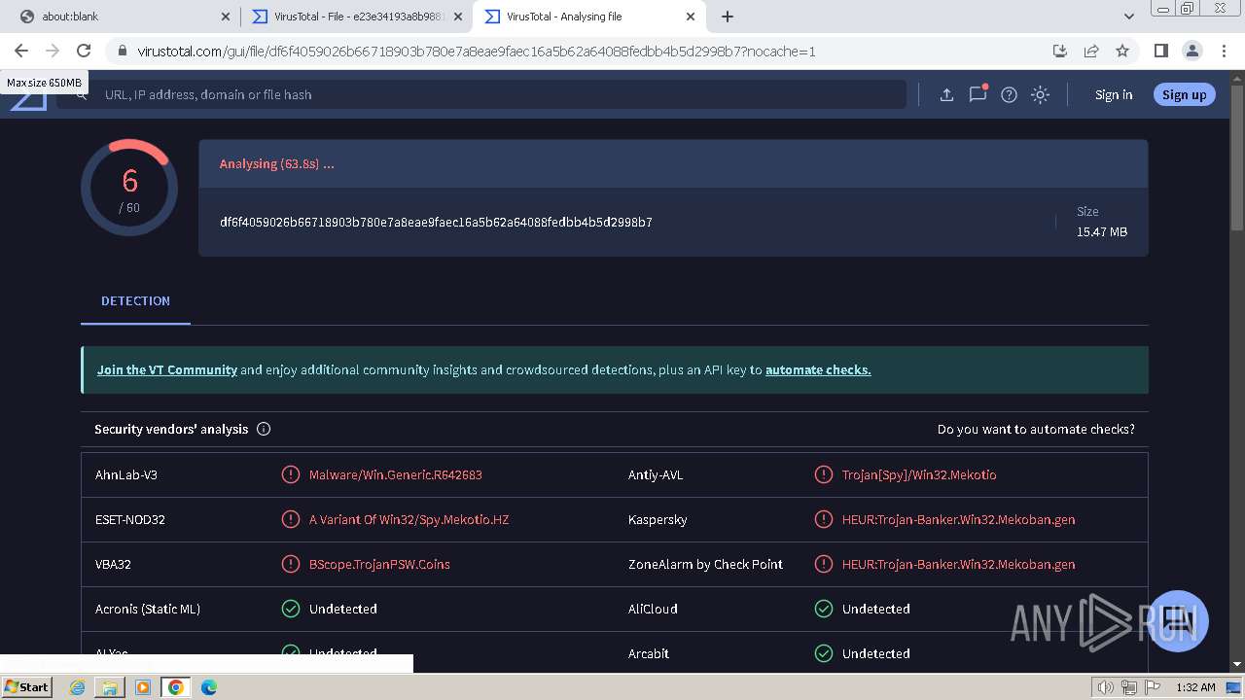The width and height of the screenshot is (1245, 700).
Task: Open Chrome three-dot menu
Action: [x=1224, y=51]
